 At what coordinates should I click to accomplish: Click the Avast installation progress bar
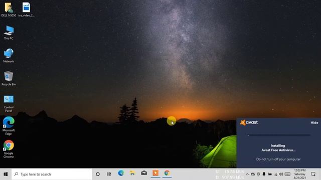click(x=279, y=135)
